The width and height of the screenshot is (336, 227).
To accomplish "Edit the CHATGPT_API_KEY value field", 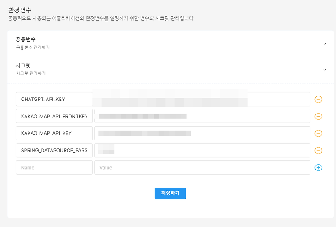I will 202,99.
